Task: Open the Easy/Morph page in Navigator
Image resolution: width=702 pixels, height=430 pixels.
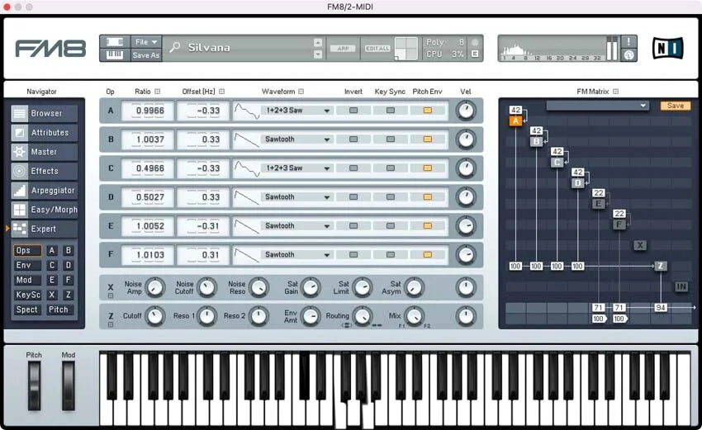Action: [x=44, y=210]
